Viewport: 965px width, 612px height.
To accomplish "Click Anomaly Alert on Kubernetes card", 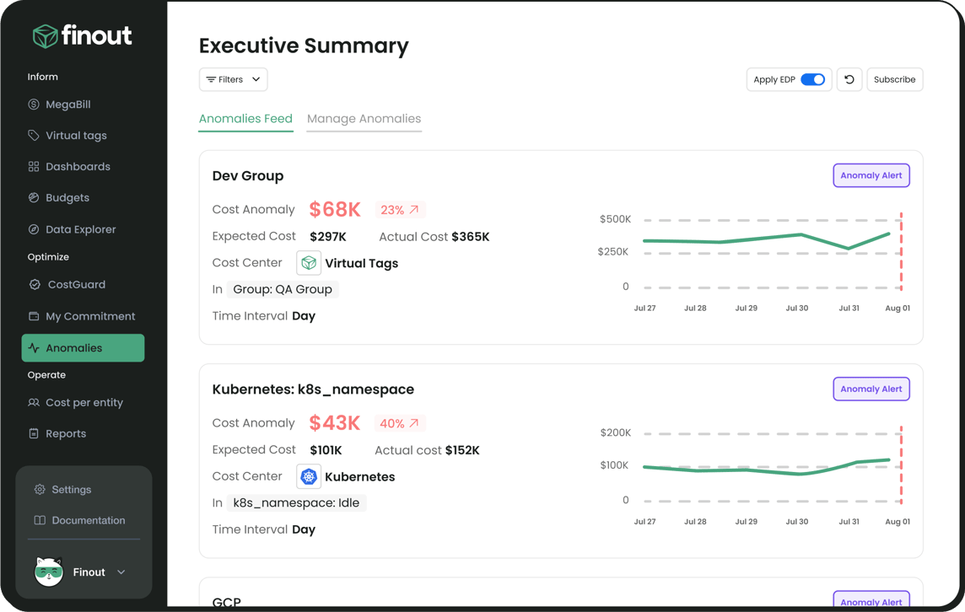I will click(871, 389).
